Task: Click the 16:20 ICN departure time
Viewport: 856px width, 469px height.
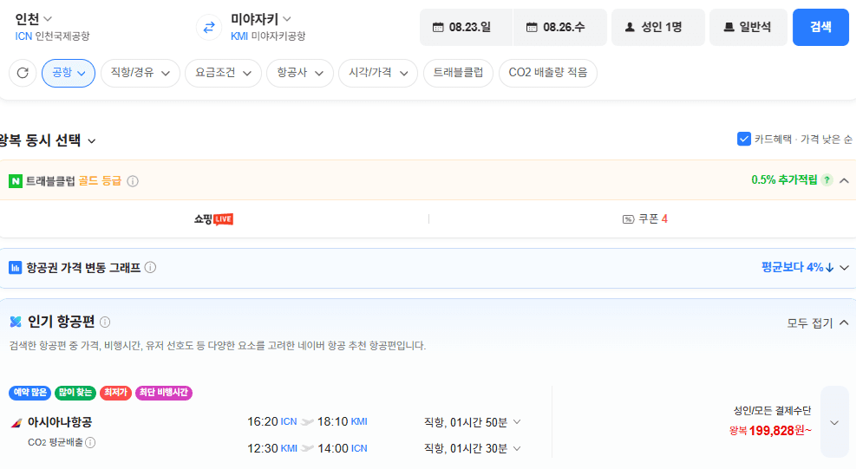Action: [x=271, y=422]
